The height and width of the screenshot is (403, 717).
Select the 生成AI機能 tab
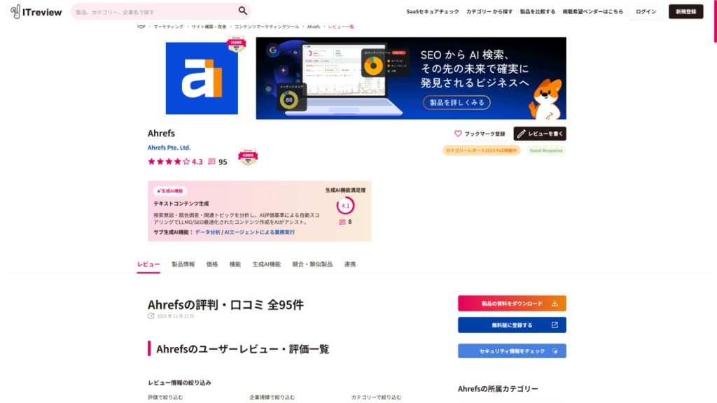(x=266, y=264)
